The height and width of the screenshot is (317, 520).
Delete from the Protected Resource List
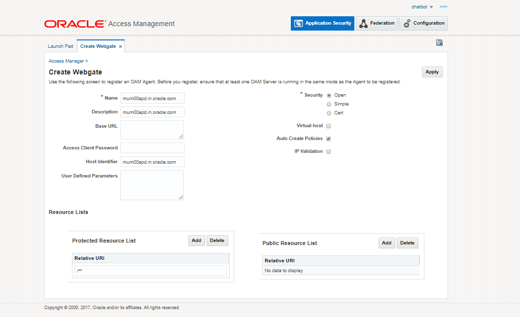pos(217,241)
